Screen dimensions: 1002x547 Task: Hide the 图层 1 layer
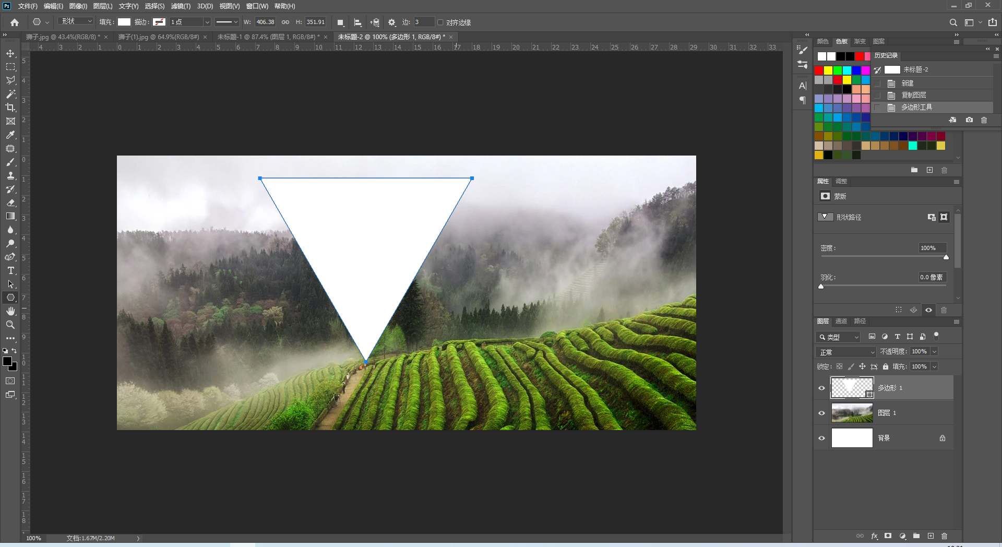[x=821, y=413]
